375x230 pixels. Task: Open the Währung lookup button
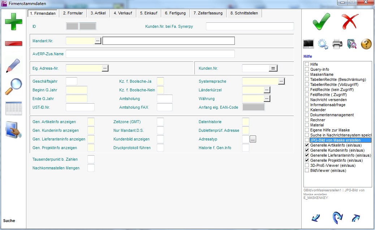pyautogui.click(x=267, y=99)
